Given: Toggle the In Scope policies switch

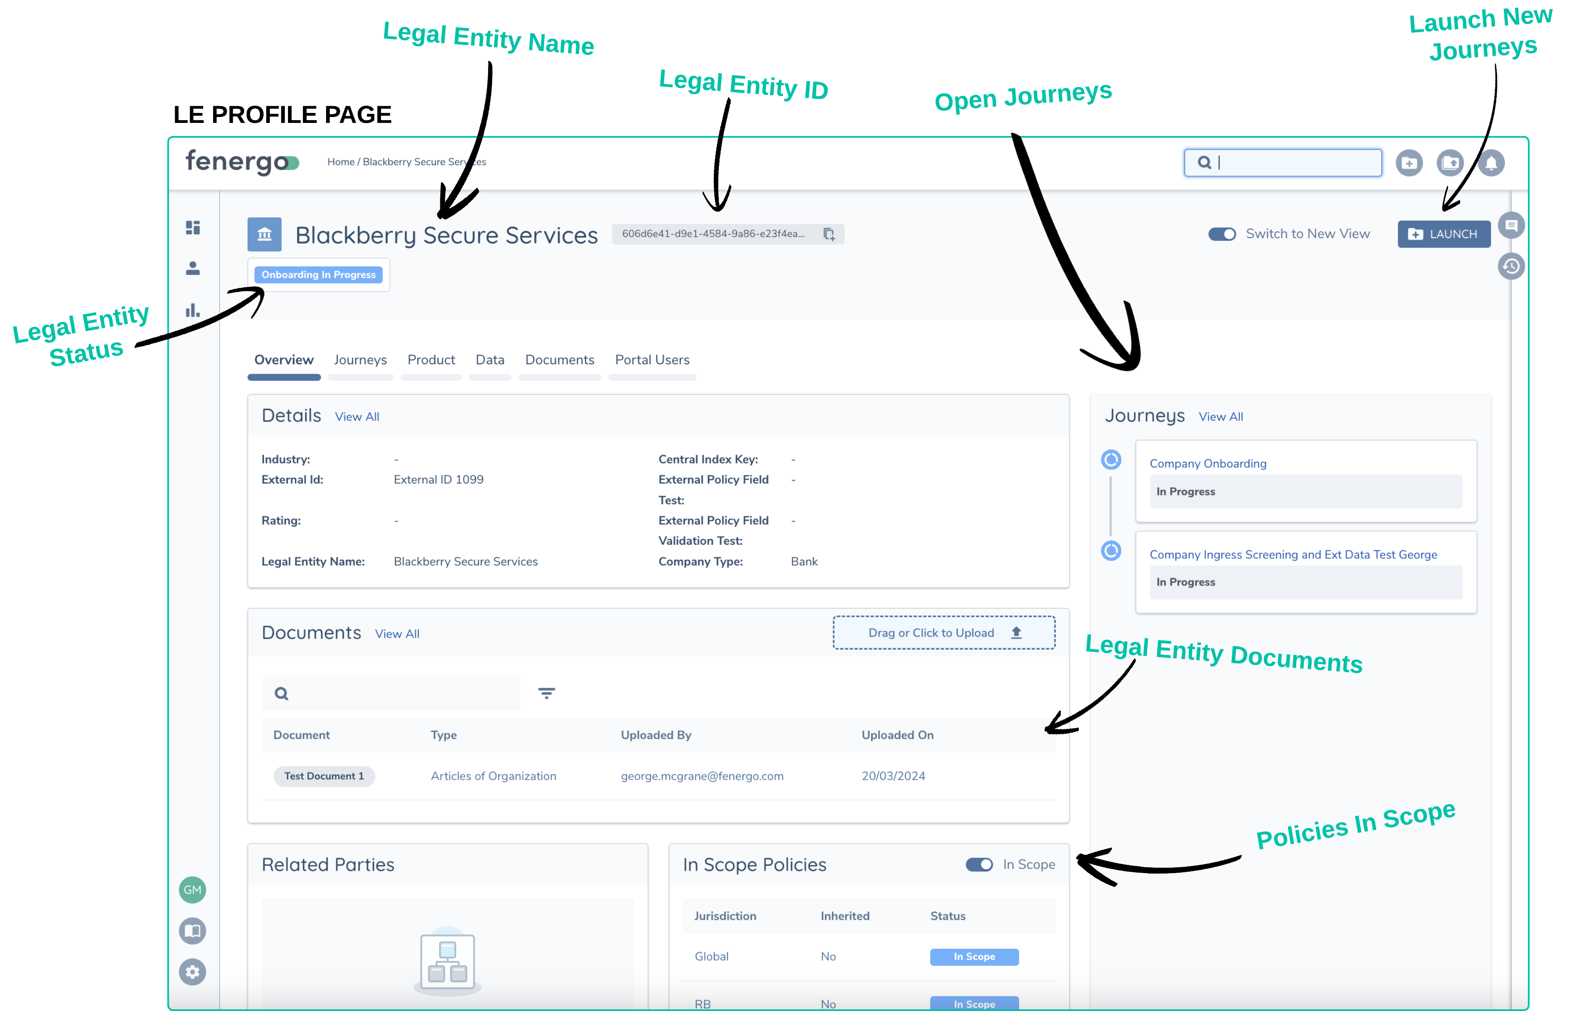Looking at the screenshot, I should pyautogui.click(x=979, y=864).
